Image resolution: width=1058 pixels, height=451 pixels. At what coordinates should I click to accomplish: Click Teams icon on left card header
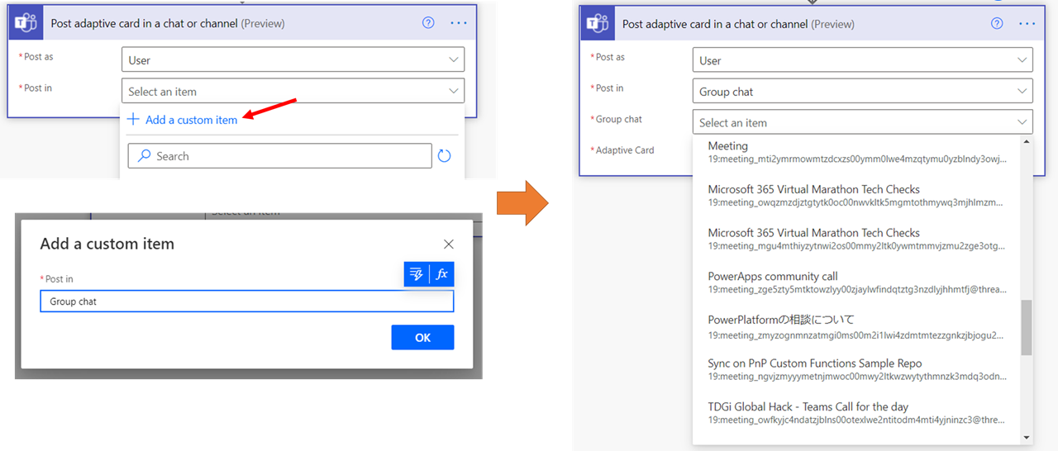coord(26,23)
